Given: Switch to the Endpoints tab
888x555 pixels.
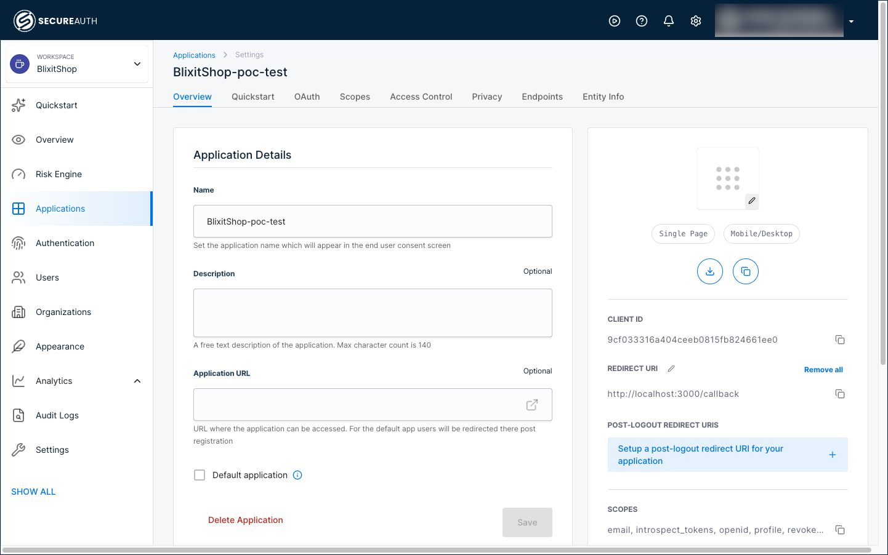Looking at the screenshot, I should 542,97.
